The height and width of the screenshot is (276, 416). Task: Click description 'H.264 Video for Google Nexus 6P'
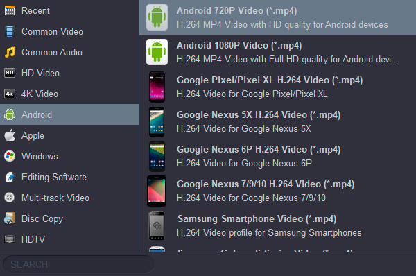(244, 164)
